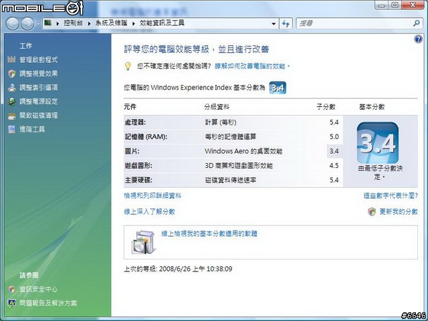The width and height of the screenshot is (428, 321).
Task: Click the software box icon
Action: click(144, 242)
